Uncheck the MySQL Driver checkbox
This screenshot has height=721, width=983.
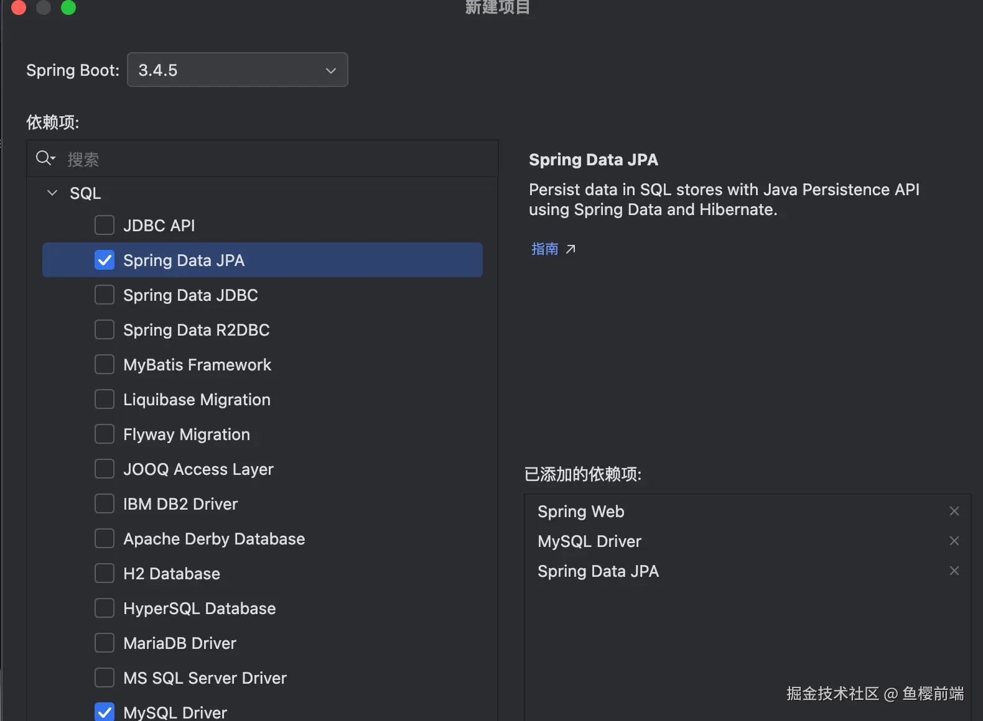click(x=105, y=711)
